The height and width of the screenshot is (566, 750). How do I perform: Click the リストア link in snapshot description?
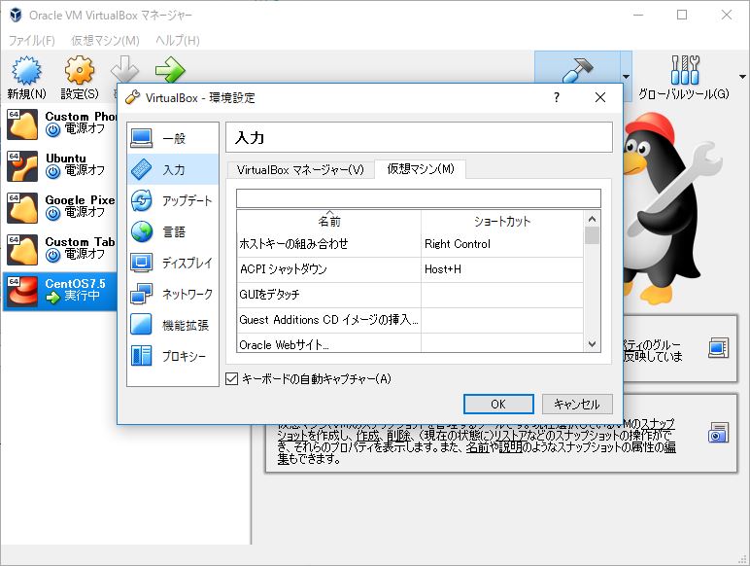click(511, 436)
